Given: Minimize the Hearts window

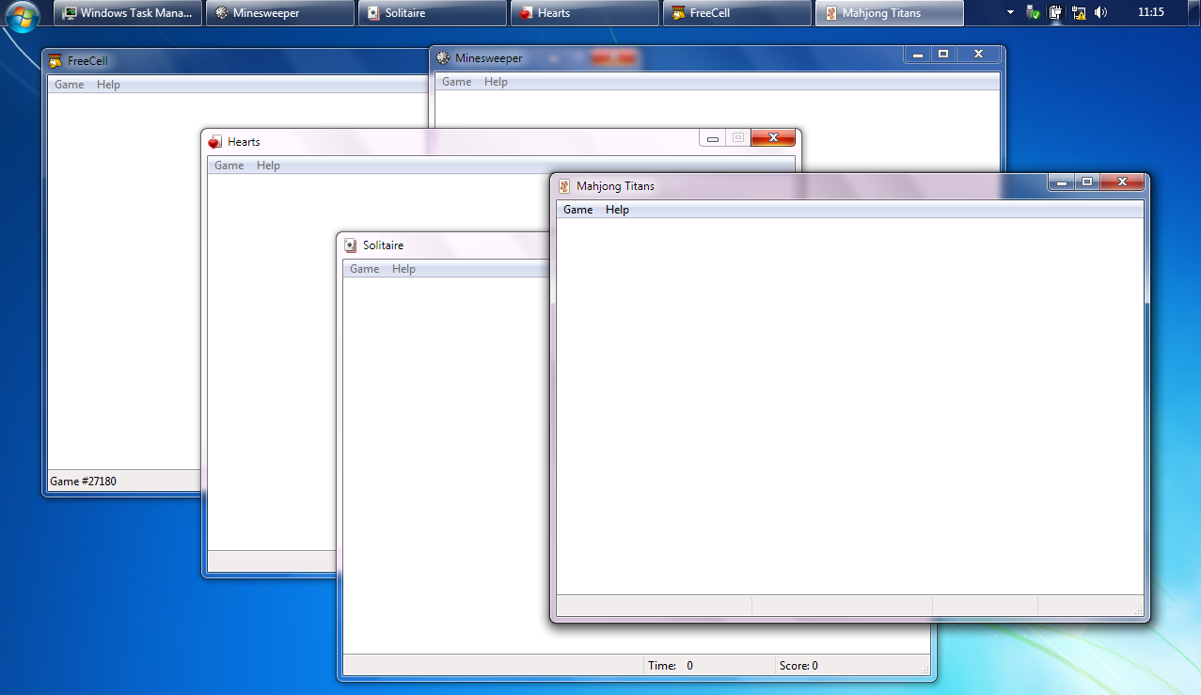Looking at the screenshot, I should [x=713, y=138].
